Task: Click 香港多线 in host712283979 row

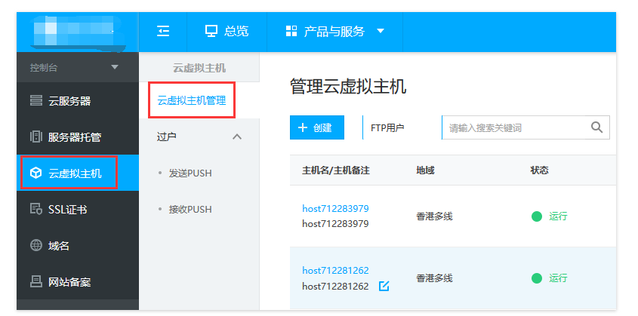Action: (x=434, y=216)
